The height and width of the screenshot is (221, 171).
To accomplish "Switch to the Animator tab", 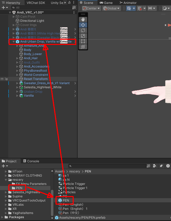I will (128, 3).
